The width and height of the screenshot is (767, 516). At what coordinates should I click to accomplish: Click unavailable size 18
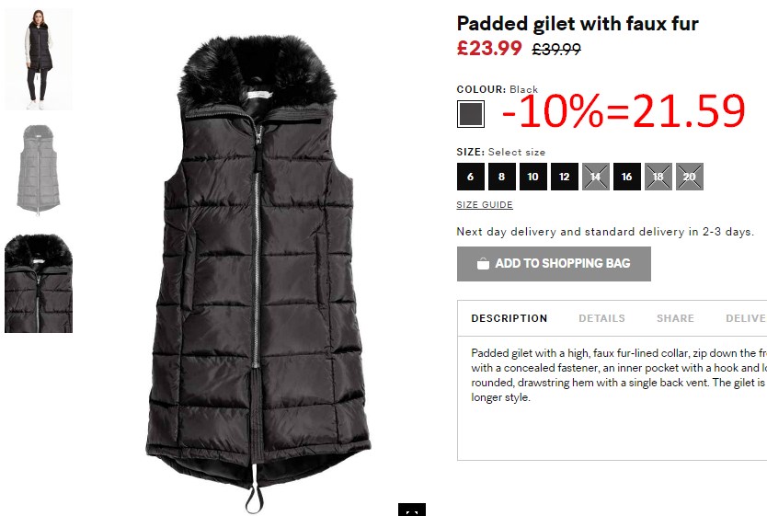click(x=658, y=177)
